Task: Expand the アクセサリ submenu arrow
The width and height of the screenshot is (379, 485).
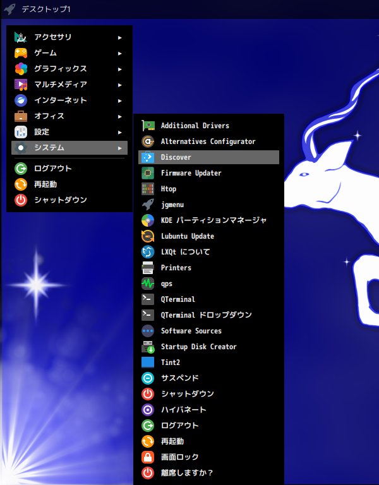Action: pyautogui.click(x=120, y=38)
